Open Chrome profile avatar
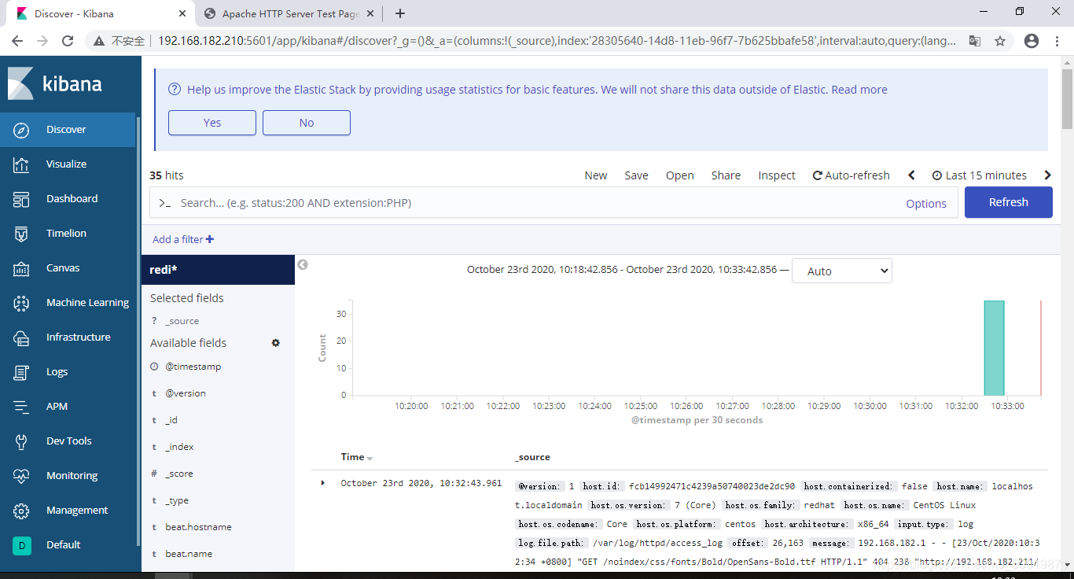Viewport: 1074px width, 579px height. pos(1032,41)
